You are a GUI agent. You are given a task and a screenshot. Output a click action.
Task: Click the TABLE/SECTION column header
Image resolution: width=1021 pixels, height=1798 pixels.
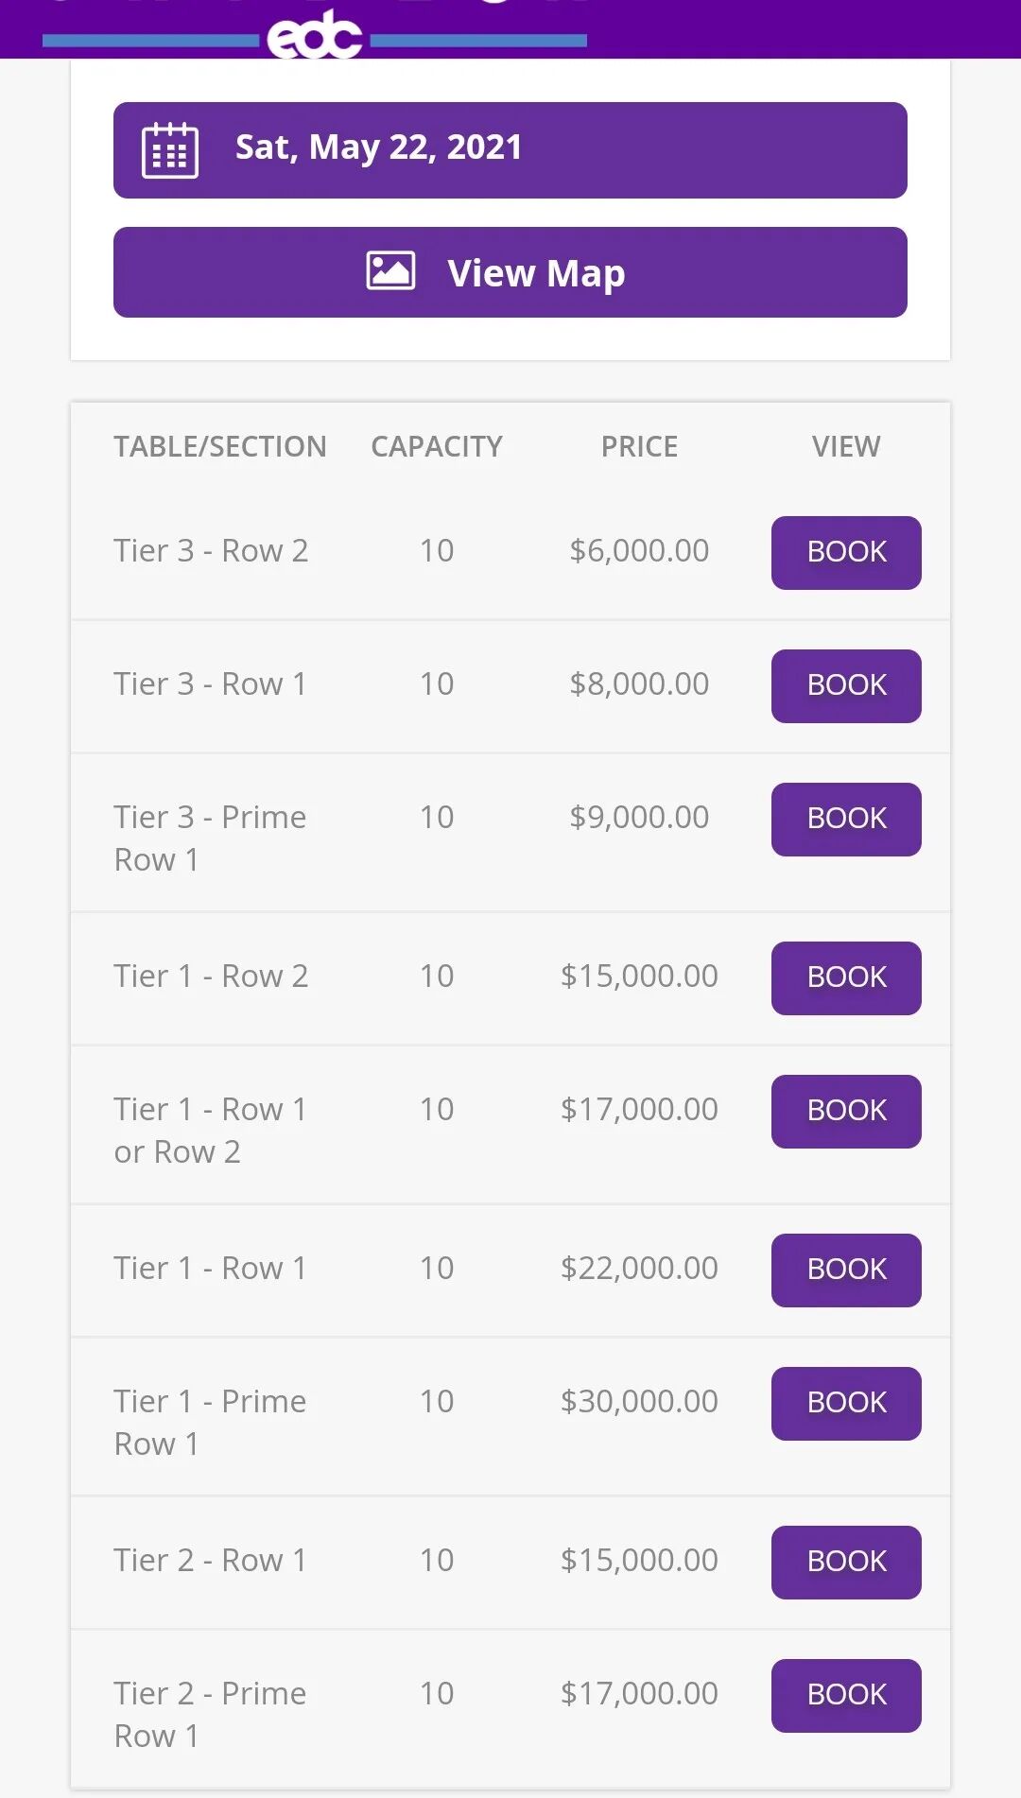[x=219, y=446]
